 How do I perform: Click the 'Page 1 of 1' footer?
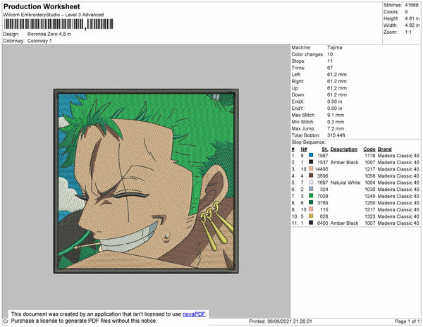[407, 321]
